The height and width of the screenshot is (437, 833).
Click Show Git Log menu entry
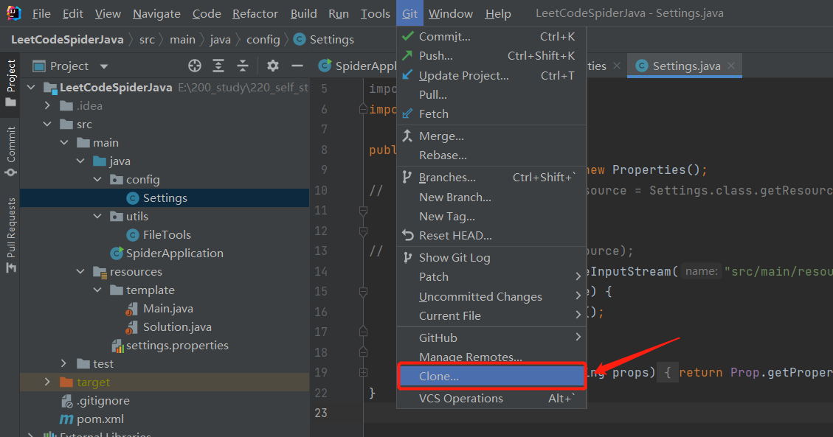tap(454, 258)
